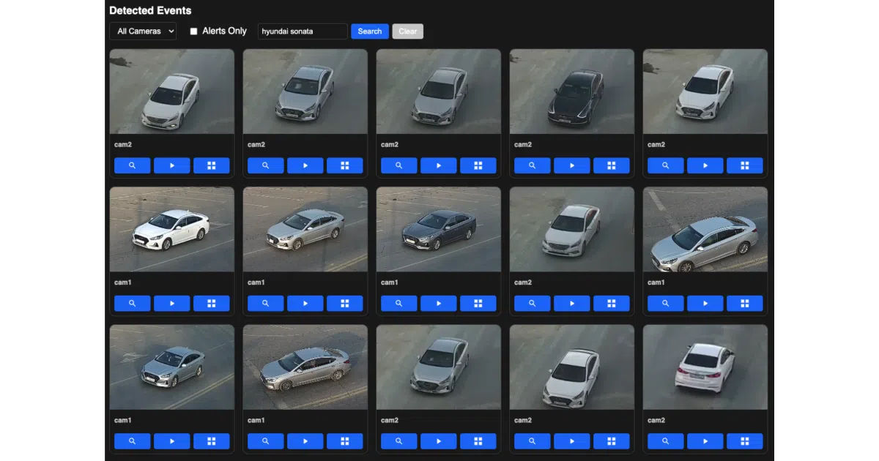The height and width of the screenshot is (461, 879).
Task: Select the dark gray cam1 sedan thumbnail
Action: tap(439, 229)
